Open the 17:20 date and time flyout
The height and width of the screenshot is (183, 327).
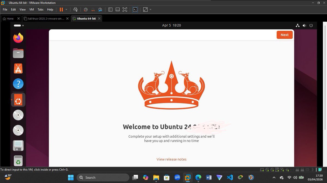click(315, 178)
